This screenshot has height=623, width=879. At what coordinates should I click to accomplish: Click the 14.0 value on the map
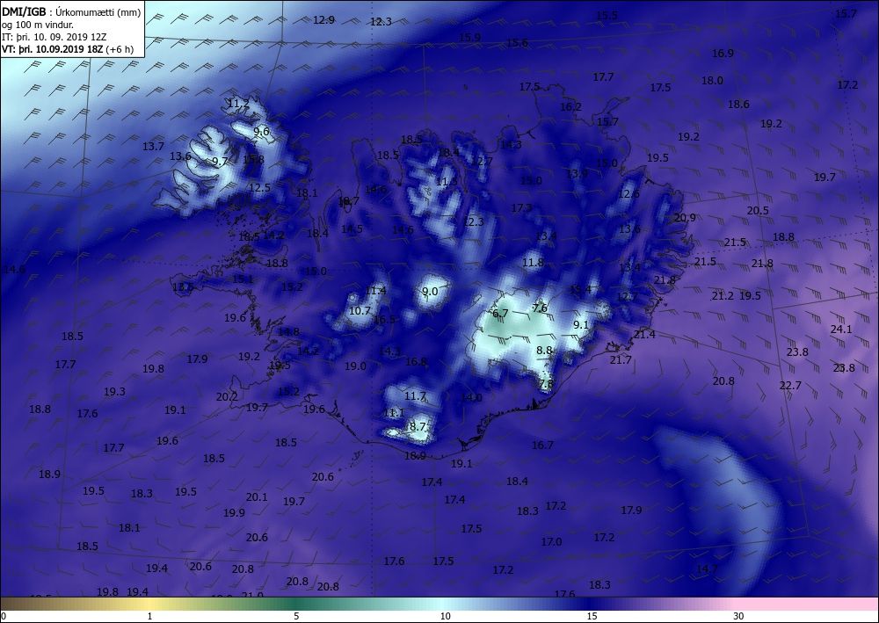(x=471, y=397)
